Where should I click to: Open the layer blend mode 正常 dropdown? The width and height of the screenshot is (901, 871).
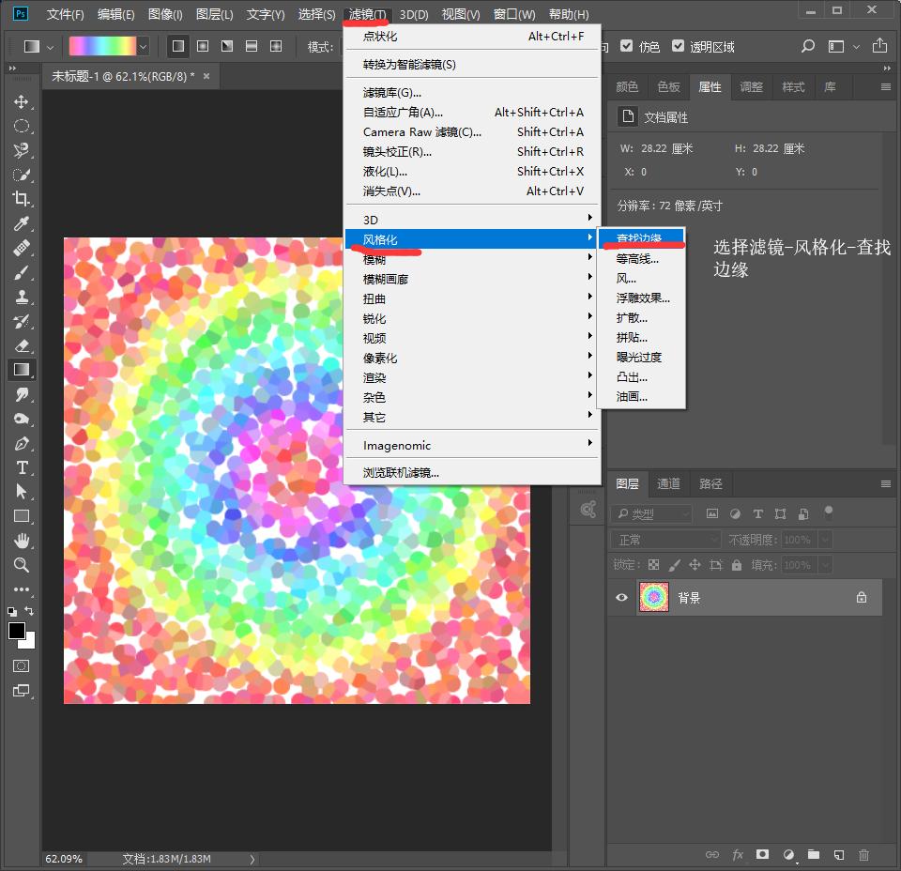pyautogui.click(x=666, y=540)
